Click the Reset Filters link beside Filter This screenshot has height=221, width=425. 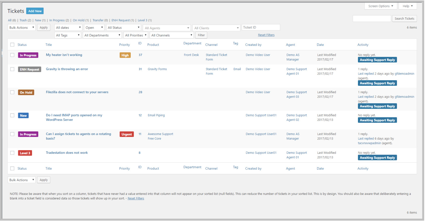pyautogui.click(x=266, y=35)
